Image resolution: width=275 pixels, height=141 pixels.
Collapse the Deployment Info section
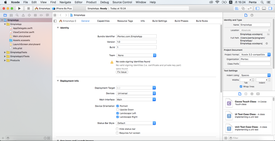58,81
